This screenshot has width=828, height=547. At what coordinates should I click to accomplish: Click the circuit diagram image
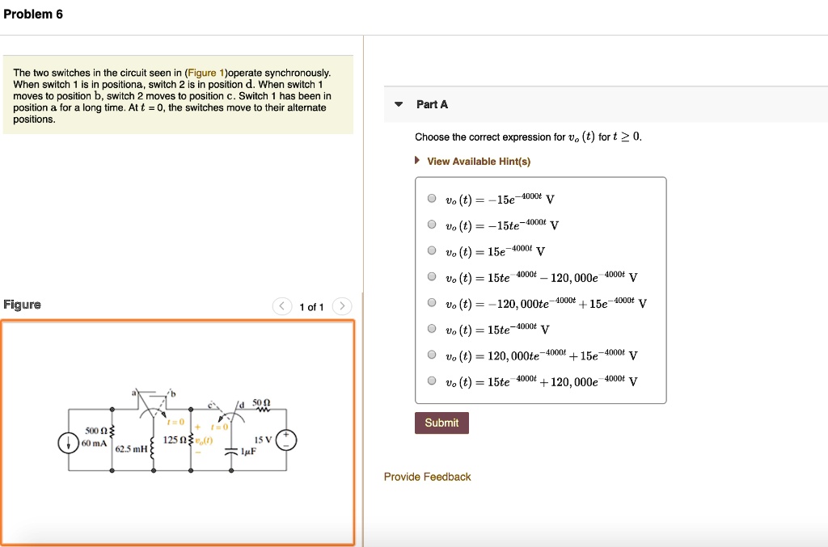pyautogui.click(x=178, y=432)
